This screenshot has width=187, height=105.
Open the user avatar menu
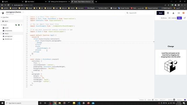click(x=183, y=13)
